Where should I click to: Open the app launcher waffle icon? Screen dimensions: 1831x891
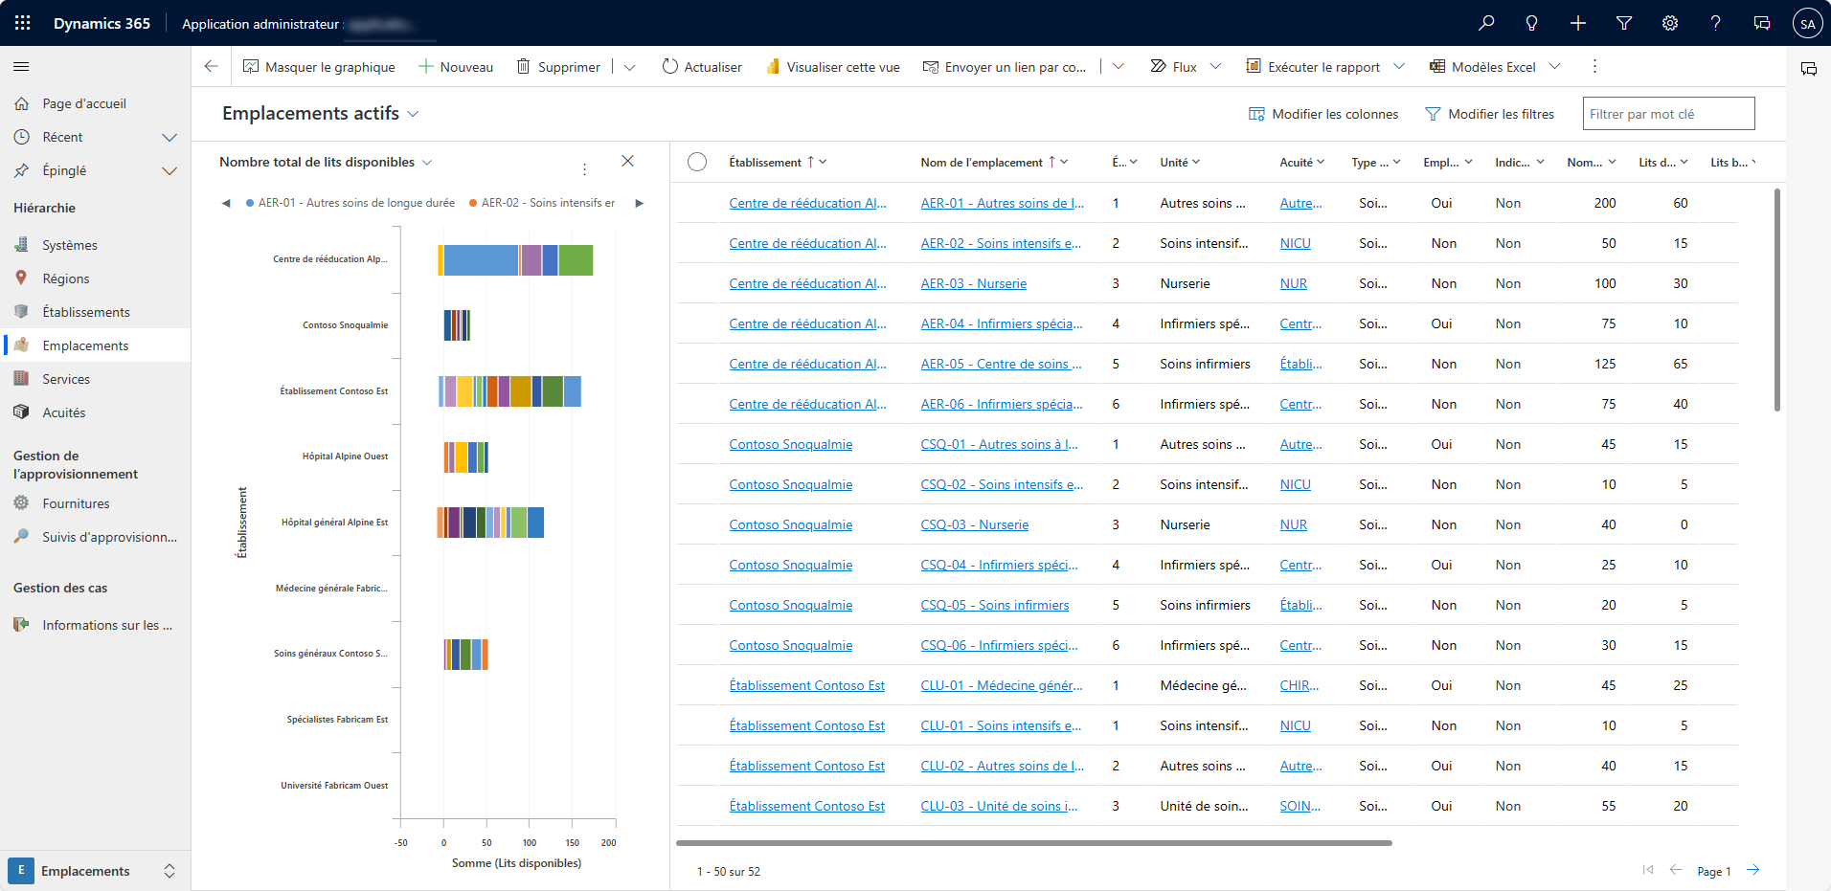tap(23, 23)
